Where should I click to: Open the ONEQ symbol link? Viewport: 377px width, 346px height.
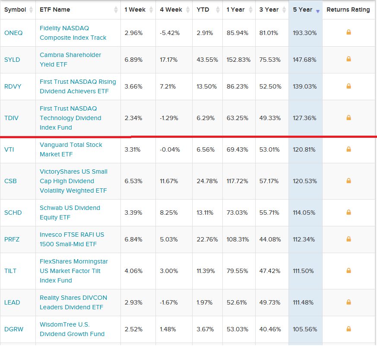pos(13,33)
